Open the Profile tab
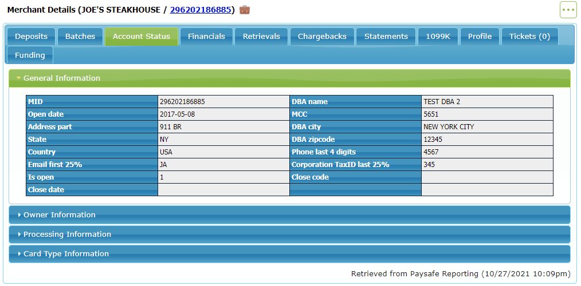 coord(480,37)
